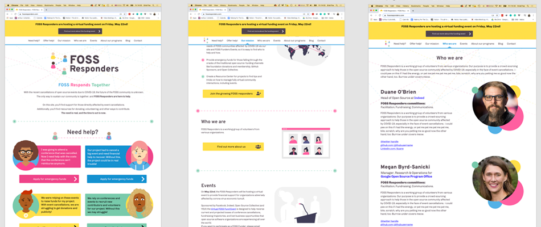Viewport: 541px width, 227px height.
Task: Click the back arrow in the left browser window
Action: (x=7, y=14)
